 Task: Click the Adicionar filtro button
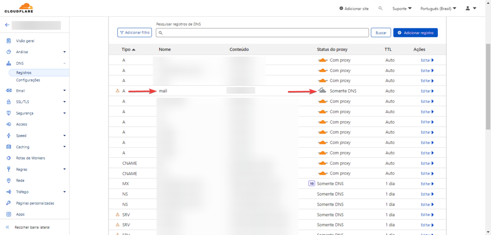click(x=135, y=33)
